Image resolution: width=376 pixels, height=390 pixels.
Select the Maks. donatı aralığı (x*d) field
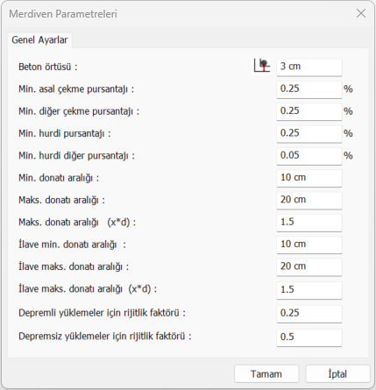click(x=309, y=223)
